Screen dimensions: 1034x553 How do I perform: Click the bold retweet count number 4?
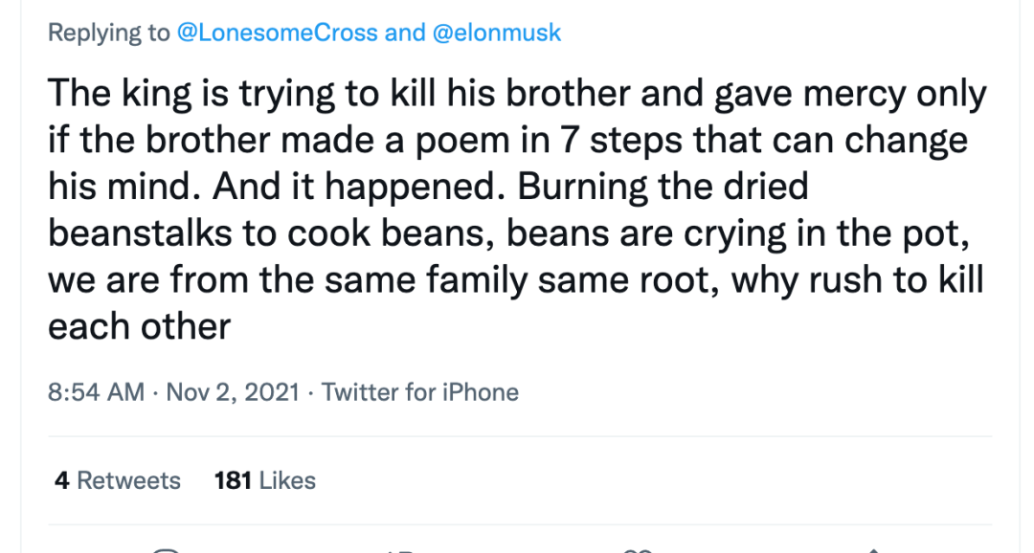coord(61,480)
